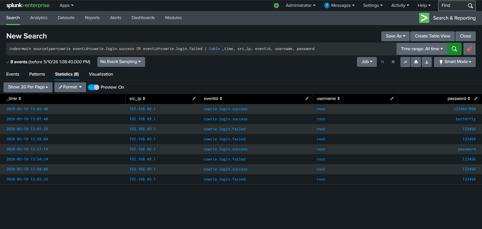The image size is (482, 229).
Task: Share the search job arrow icon
Action: [405, 62]
